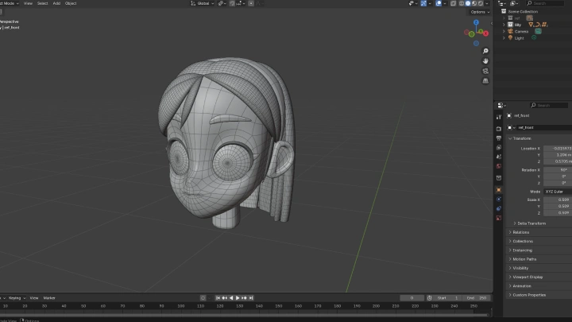Expand the Instancing panel

point(510,250)
